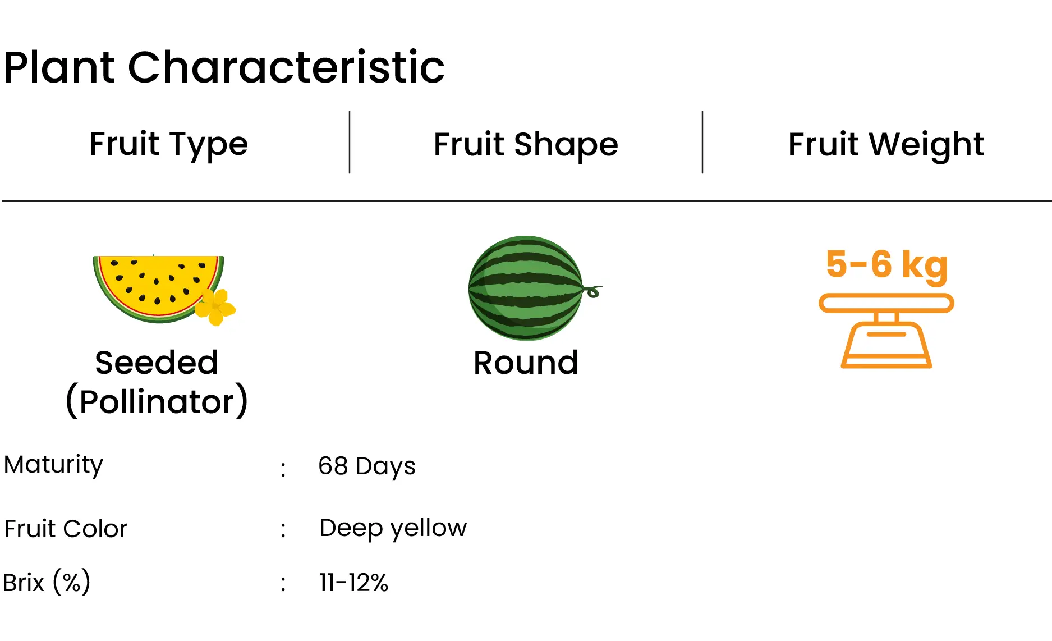
Task: Click the Seeded (Pollinator) label
Action: [157, 382]
